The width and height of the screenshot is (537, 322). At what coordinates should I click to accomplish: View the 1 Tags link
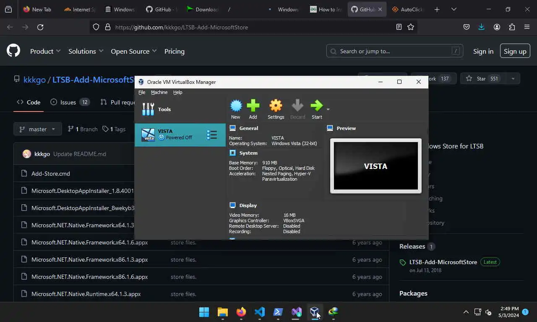(114, 129)
